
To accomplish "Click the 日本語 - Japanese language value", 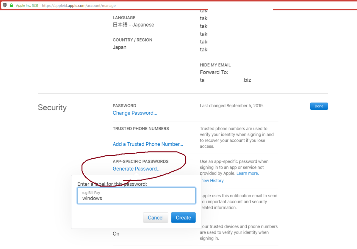I will coord(133,25).
